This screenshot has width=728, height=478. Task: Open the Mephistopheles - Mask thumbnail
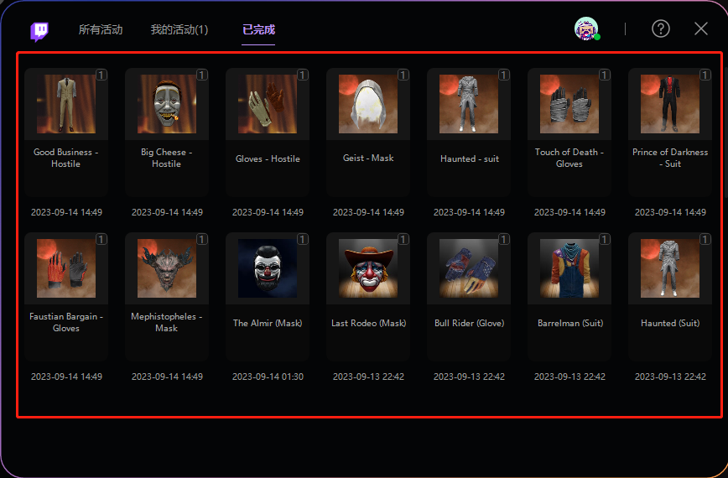[167, 268]
